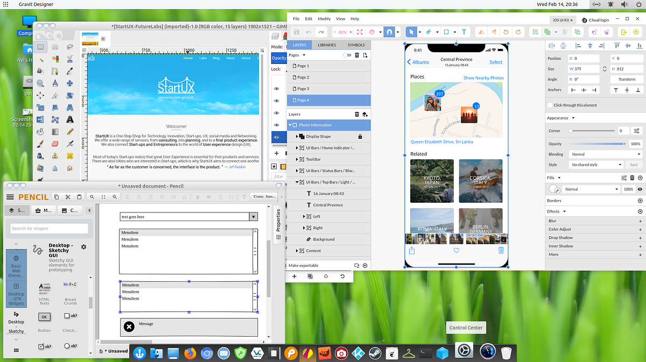Click Albums back link in mockup
Viewport: 646px width, 362px height.
[x=418, y=62]
